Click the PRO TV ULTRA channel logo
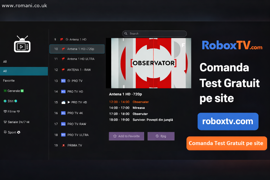 pos(63,135)
